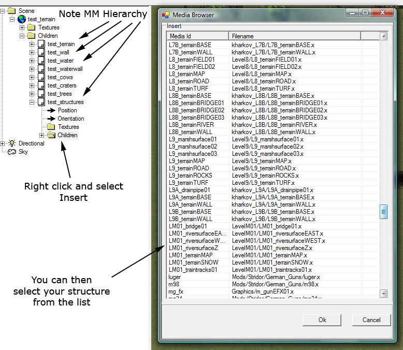Screen dimensions: 403x350
Task: Maximize the Media Browser window
Action: pyautogui.click(x=365, y=12)
